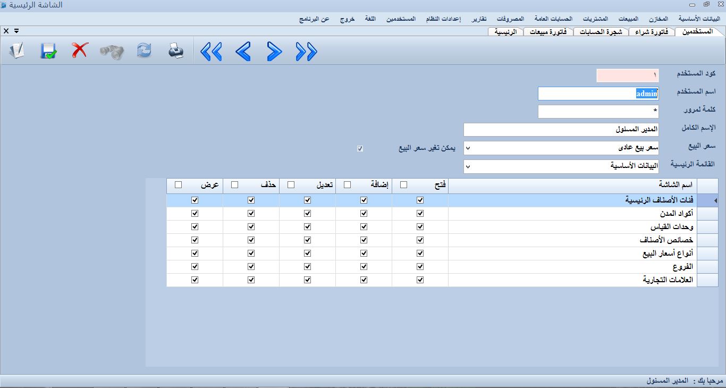The image size is (726, 388).
Task: Uncheck تعديل for خصائص الأصناف row
Action: [x=307, y=240]
